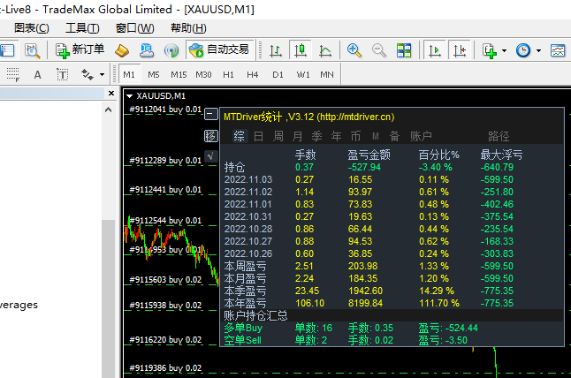This screenshot has width=571, height=378.
Task: Open the 图表(C) menu
Action: tap(31, 28)
